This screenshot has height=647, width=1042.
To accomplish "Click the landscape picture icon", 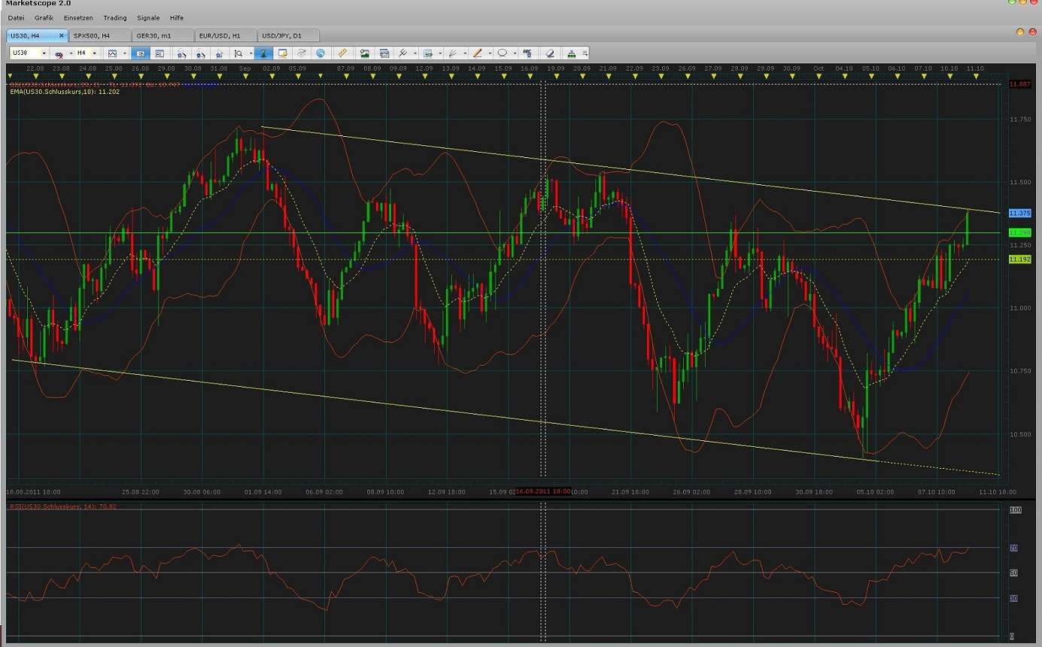I will (x=364, y=53).
